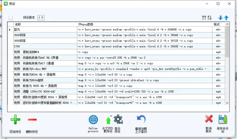Screen dimensions: 237x139
Task: Select the 3500码率 preset row
Action: click(45, 35)
